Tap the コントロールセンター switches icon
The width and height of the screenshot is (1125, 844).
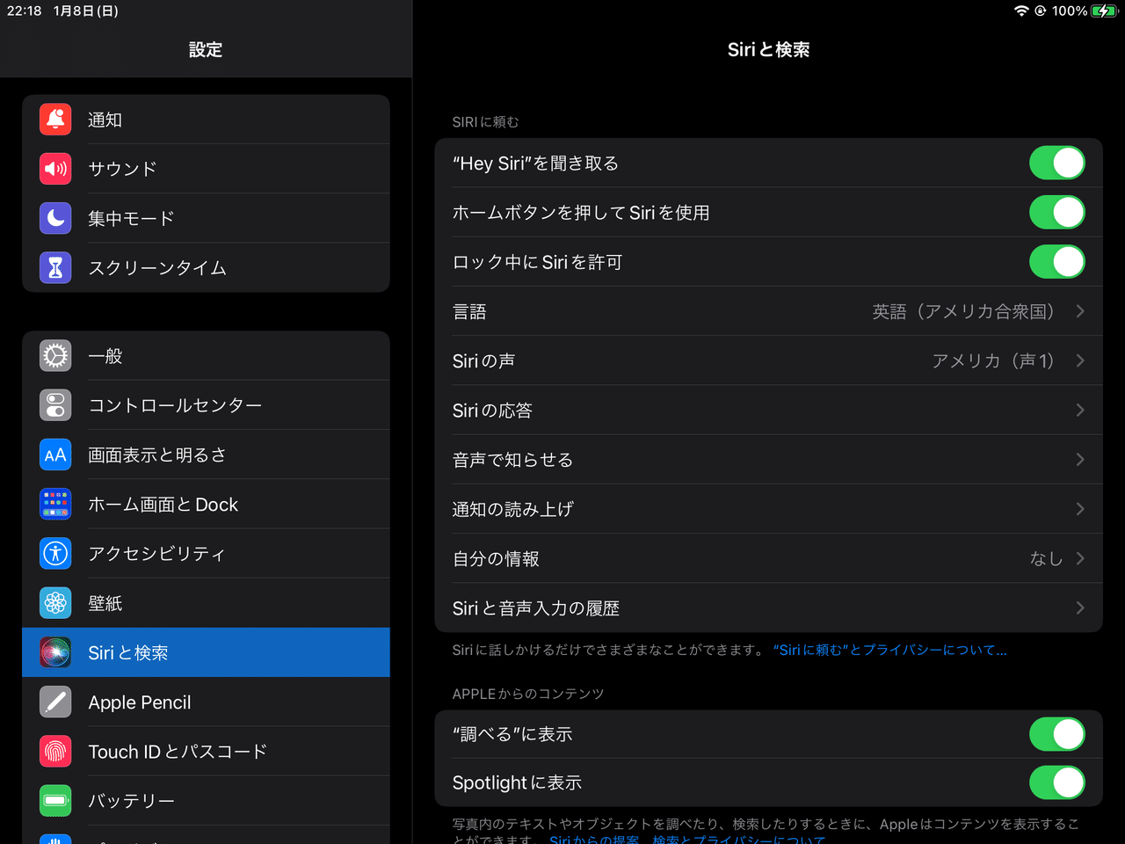(x=55, y=405)
